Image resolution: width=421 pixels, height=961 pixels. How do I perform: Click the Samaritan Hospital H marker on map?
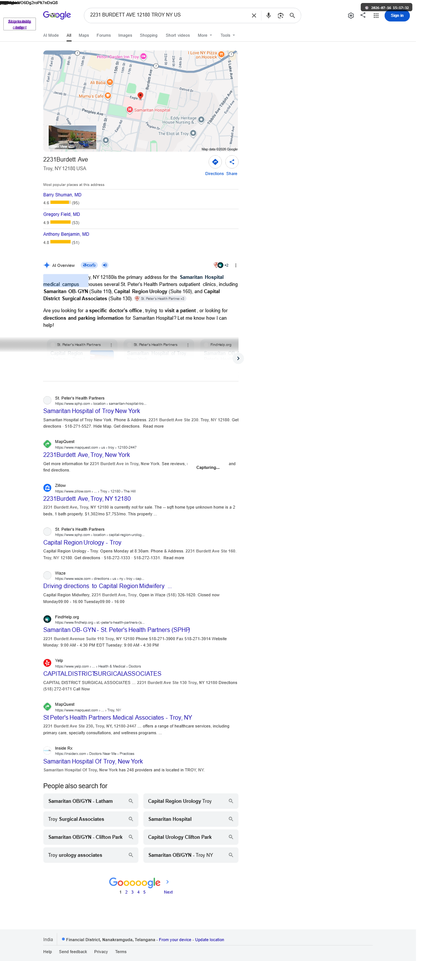[130, 109]
